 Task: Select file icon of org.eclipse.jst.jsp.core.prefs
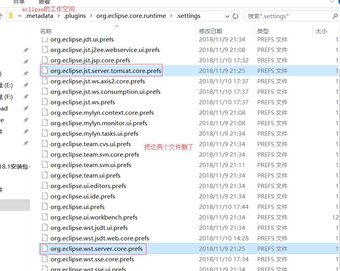pyautogui.click(x=45, y=60)
